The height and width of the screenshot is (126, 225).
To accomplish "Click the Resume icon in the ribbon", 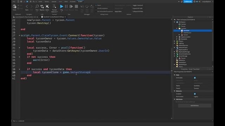I will point(71,6).
